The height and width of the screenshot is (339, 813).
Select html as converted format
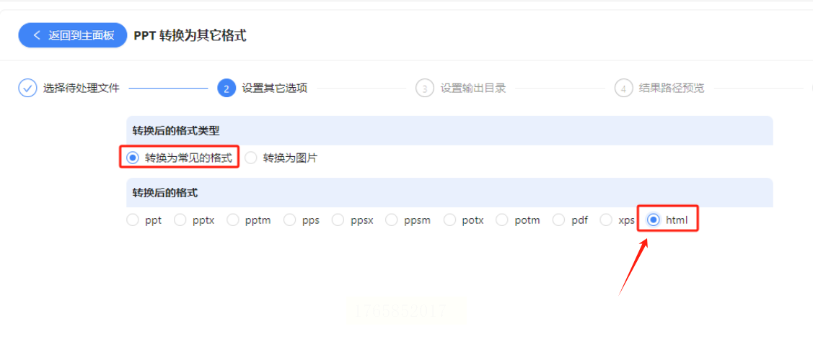(654, 220)
